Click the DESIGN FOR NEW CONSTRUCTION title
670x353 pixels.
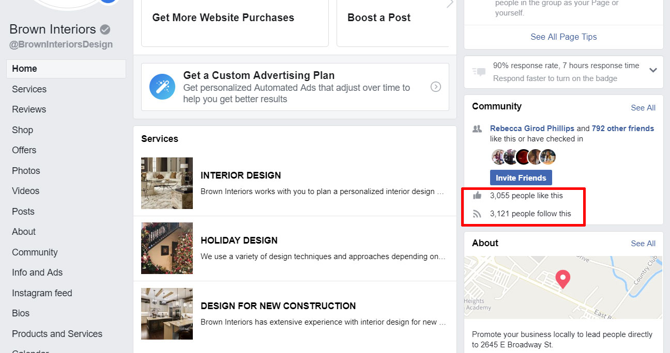click(278, 306)
